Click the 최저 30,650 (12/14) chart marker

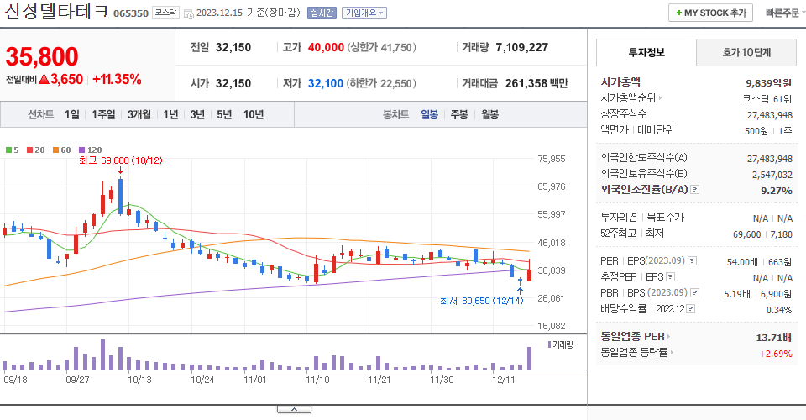point(482,301)
